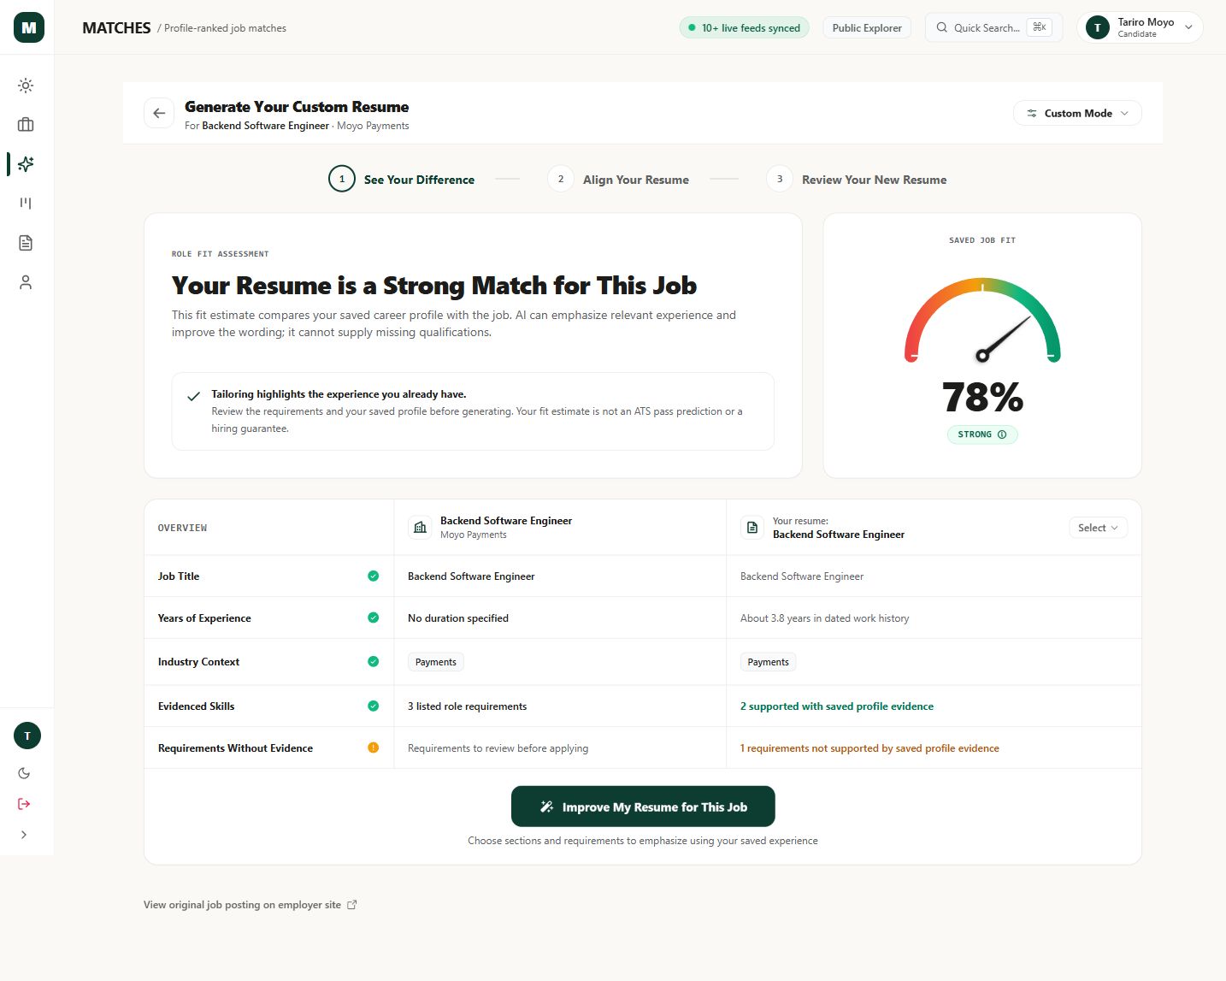Click the green check on Job Title row
1226x981 pixels.
click(x=373, y=576)
